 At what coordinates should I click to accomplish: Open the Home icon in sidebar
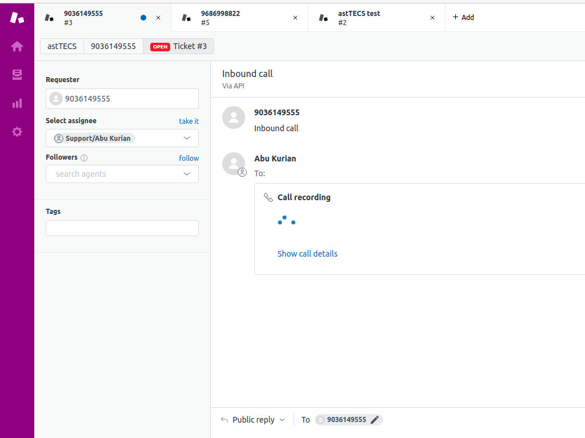pos(17,46)
